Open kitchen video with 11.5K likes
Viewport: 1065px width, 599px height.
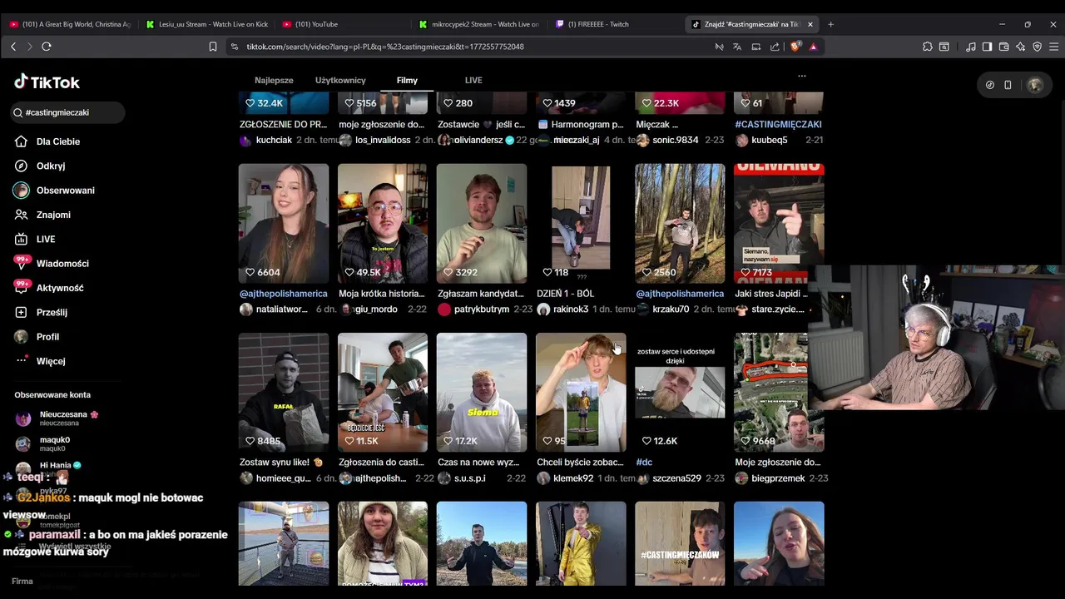pos(383,392)
